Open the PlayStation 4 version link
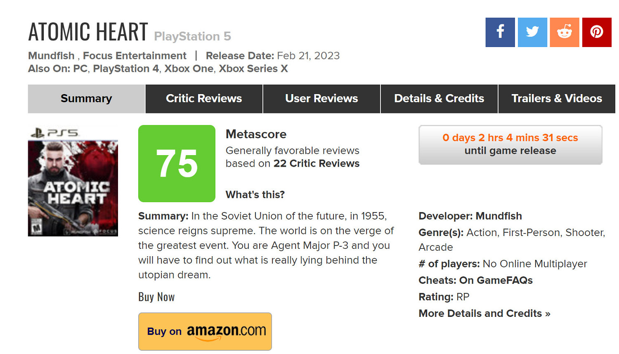Viewport: 619px width, 354px height. 126,68
